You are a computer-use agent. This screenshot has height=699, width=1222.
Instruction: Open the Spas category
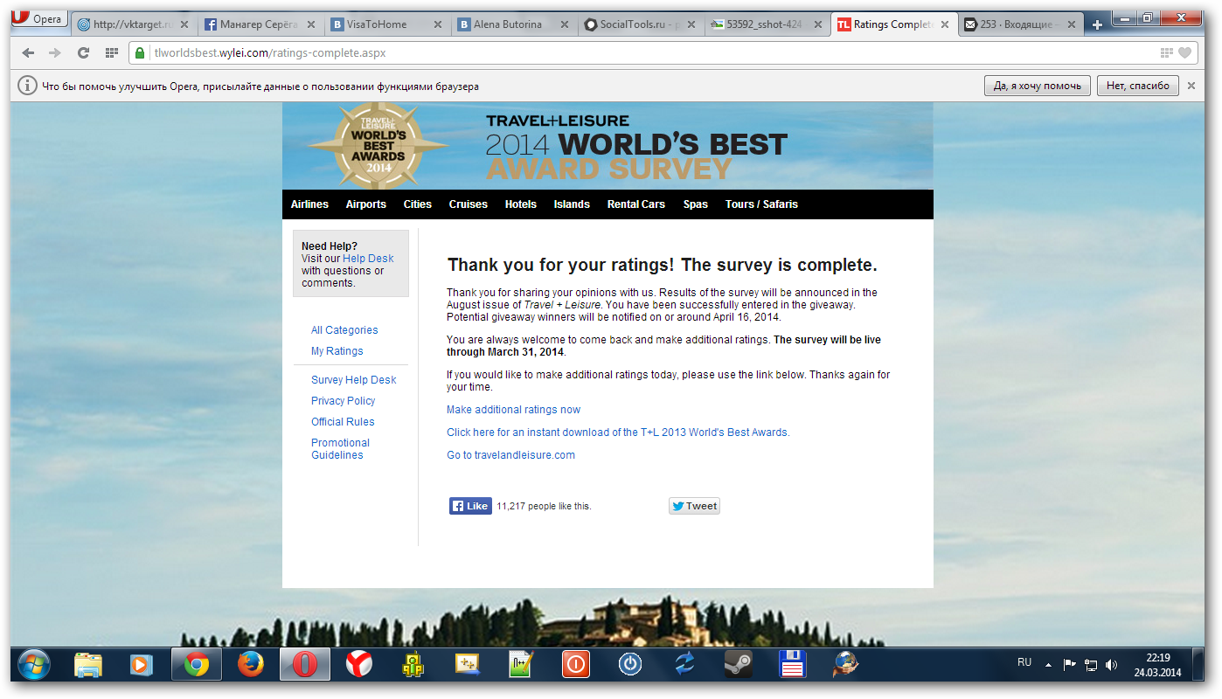click(695, 204)
